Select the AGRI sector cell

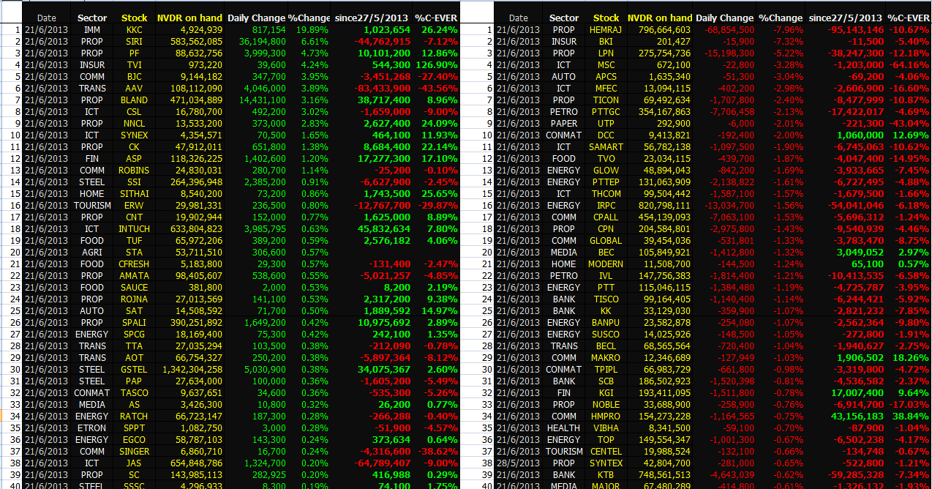(x=92, y=253)
